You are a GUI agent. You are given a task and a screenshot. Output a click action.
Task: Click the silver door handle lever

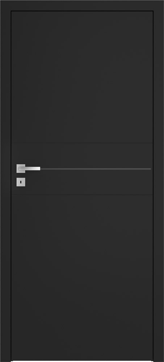click(30, 168)
